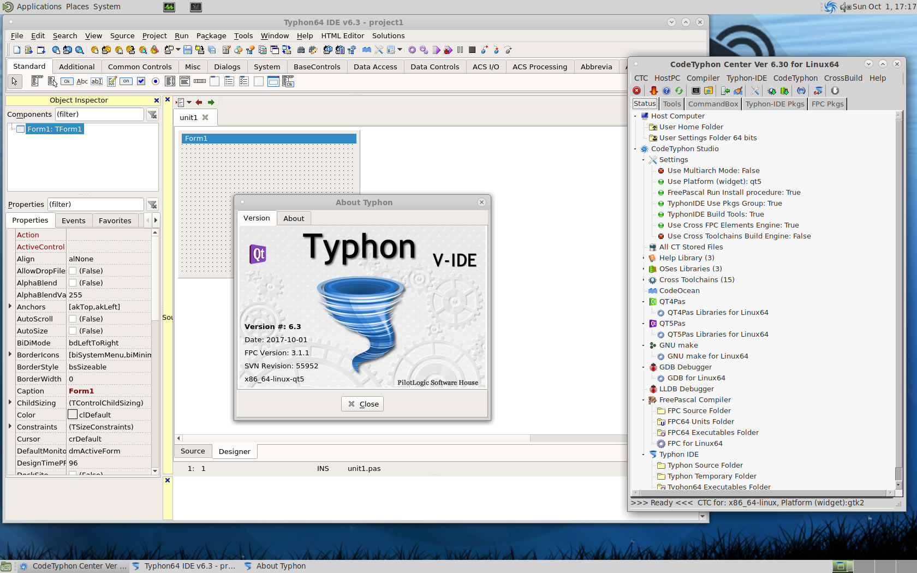The image size is (917, 573).
Task: Switch to the Events tab in Object Inspector
Action: tap(74, 220)
